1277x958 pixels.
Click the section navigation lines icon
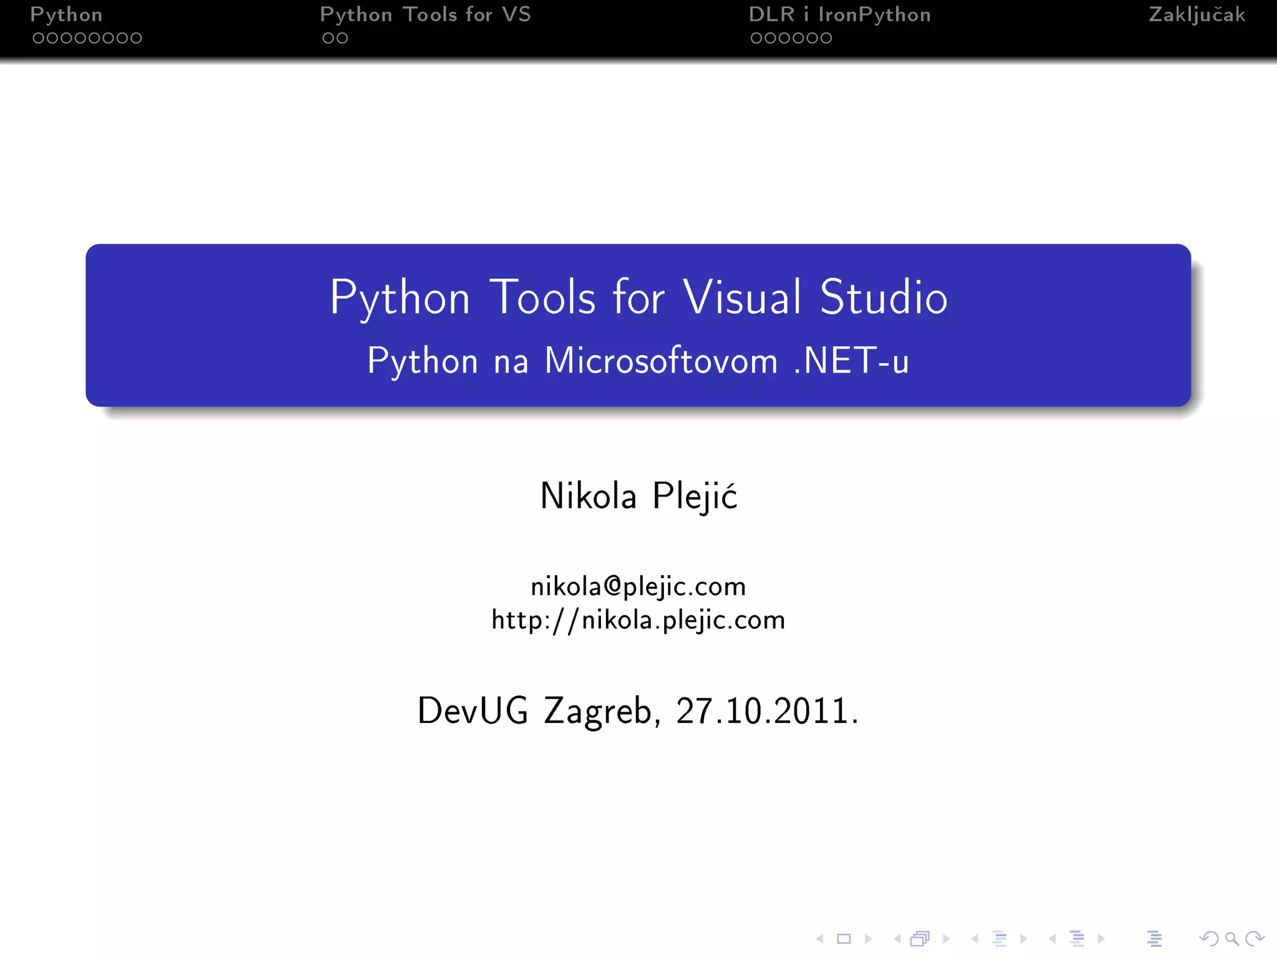tap(1077, 939)
